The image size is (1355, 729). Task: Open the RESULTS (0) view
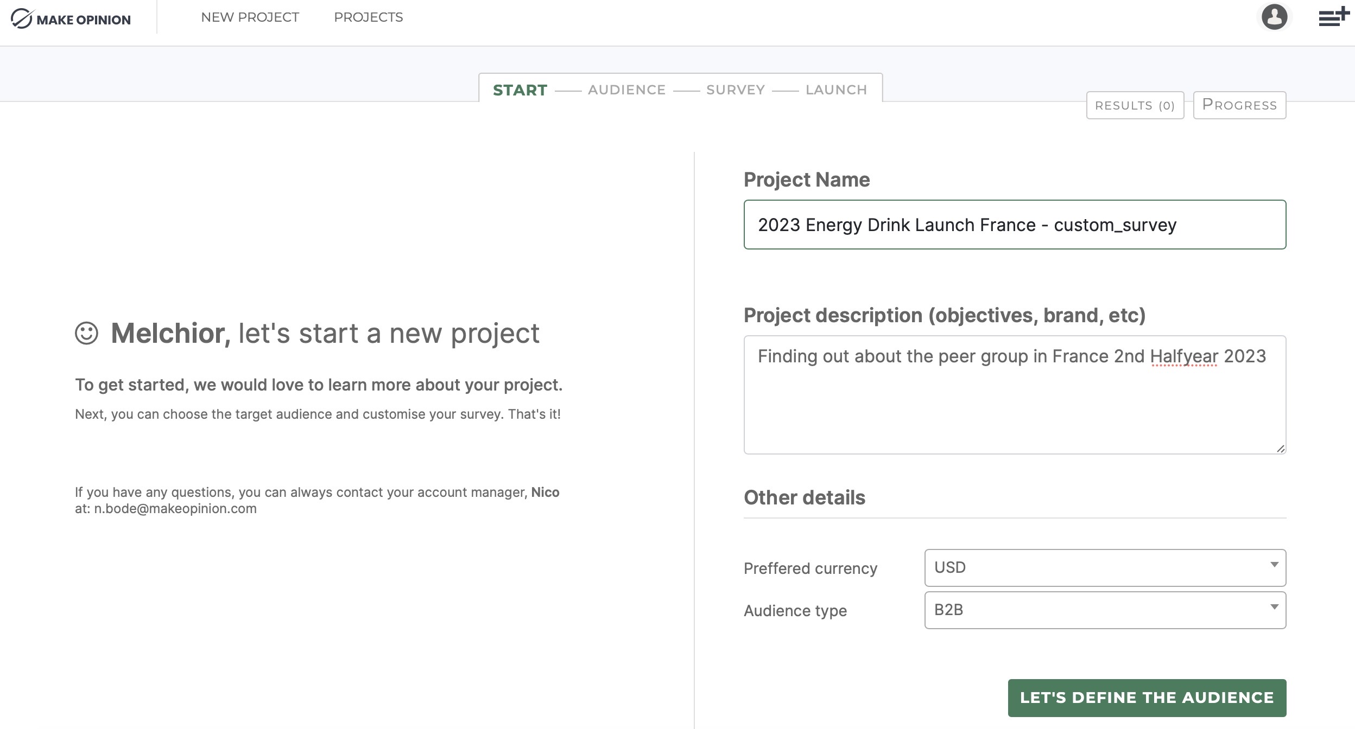pyautogui.click(x=1135, y=105)
